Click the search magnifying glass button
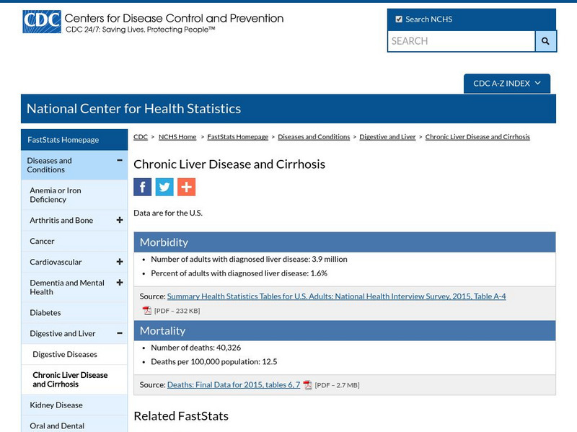Viewport: 577px width, 432px height. point(545,42)
